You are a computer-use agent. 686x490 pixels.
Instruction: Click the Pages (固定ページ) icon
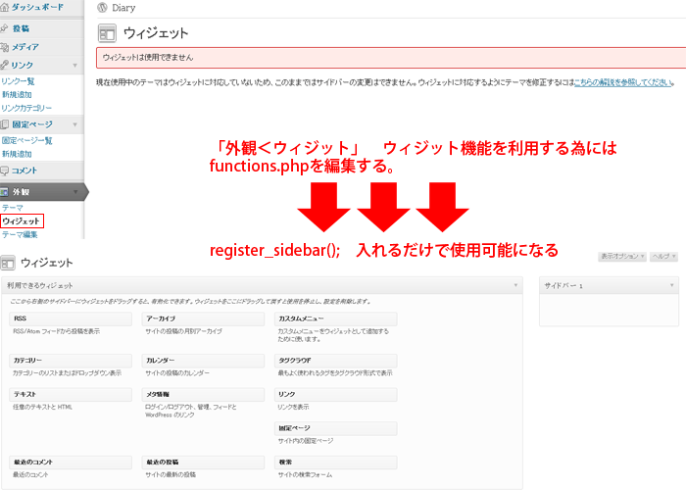(6, 124)
